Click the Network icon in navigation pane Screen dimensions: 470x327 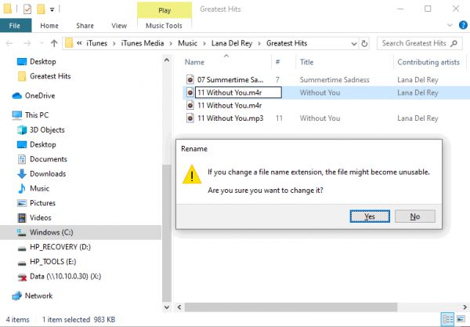17,296
